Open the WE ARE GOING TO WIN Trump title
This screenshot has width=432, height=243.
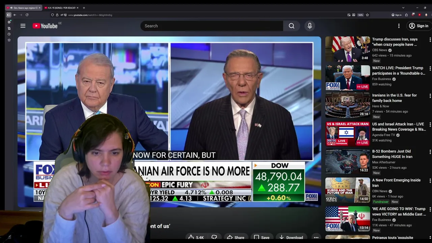pyautogui.click(x=399, y=211)
